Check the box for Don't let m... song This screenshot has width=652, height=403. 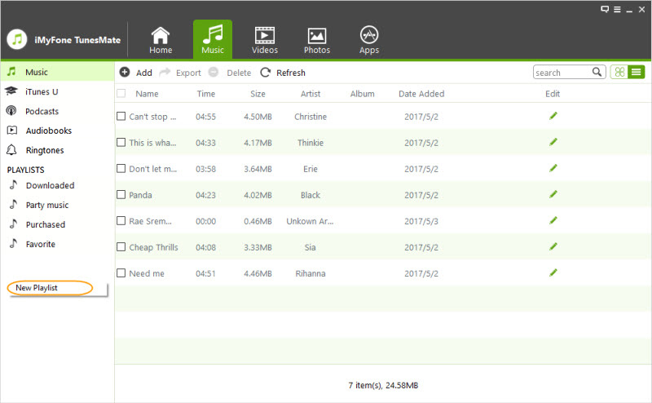121,169
